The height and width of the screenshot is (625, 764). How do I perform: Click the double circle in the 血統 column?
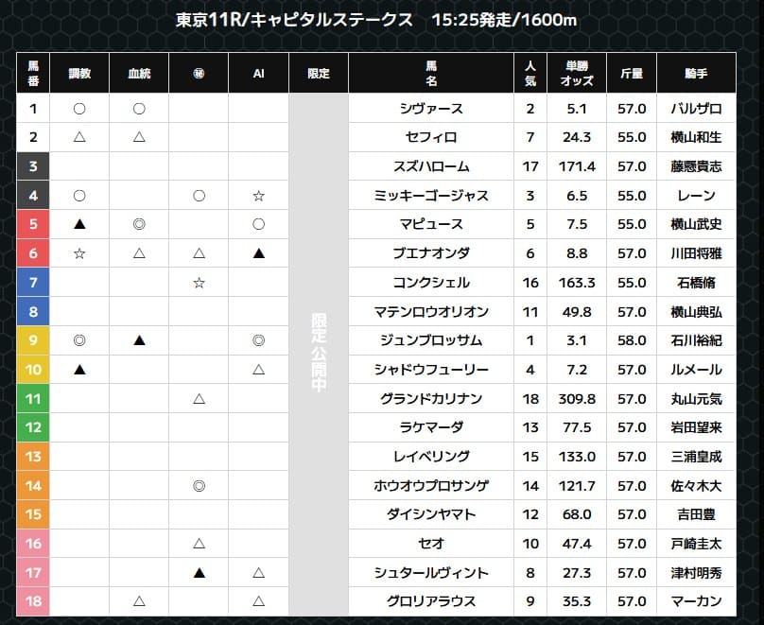(139, 225)
